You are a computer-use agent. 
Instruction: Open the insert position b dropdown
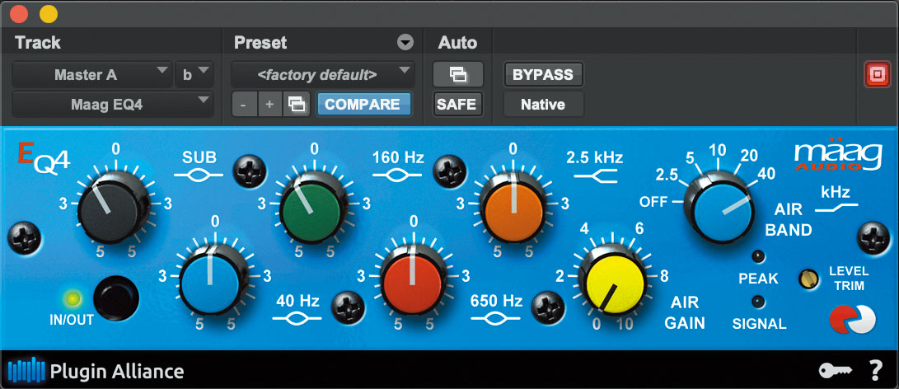point(194,75)
